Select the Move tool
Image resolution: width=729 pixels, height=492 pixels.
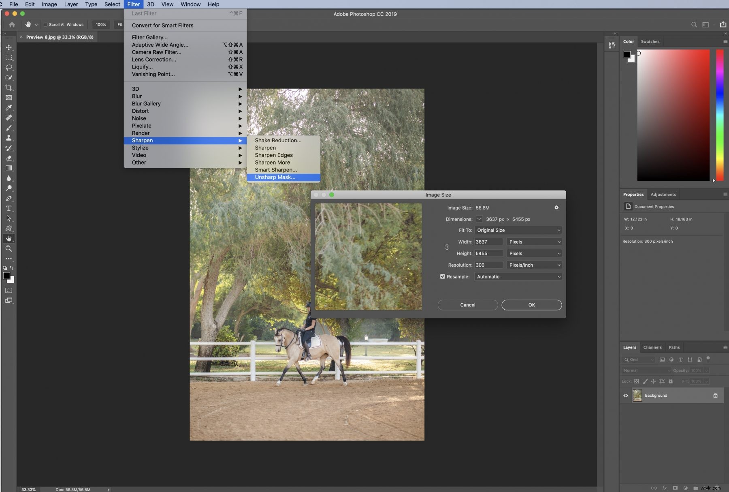point(9,47)
